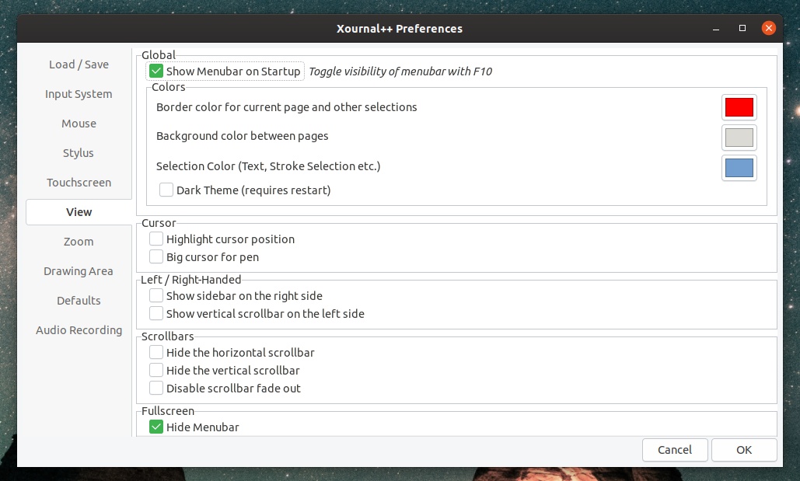Switch to the Defaults section
Image resolution: width=800 pixels, height=481 pixels.
coord(79,300)
